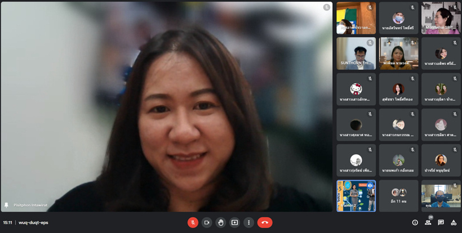The image size is (462, 233).
Task: Click the SUNTHORN THI... name label
Action: coord(356,63)
